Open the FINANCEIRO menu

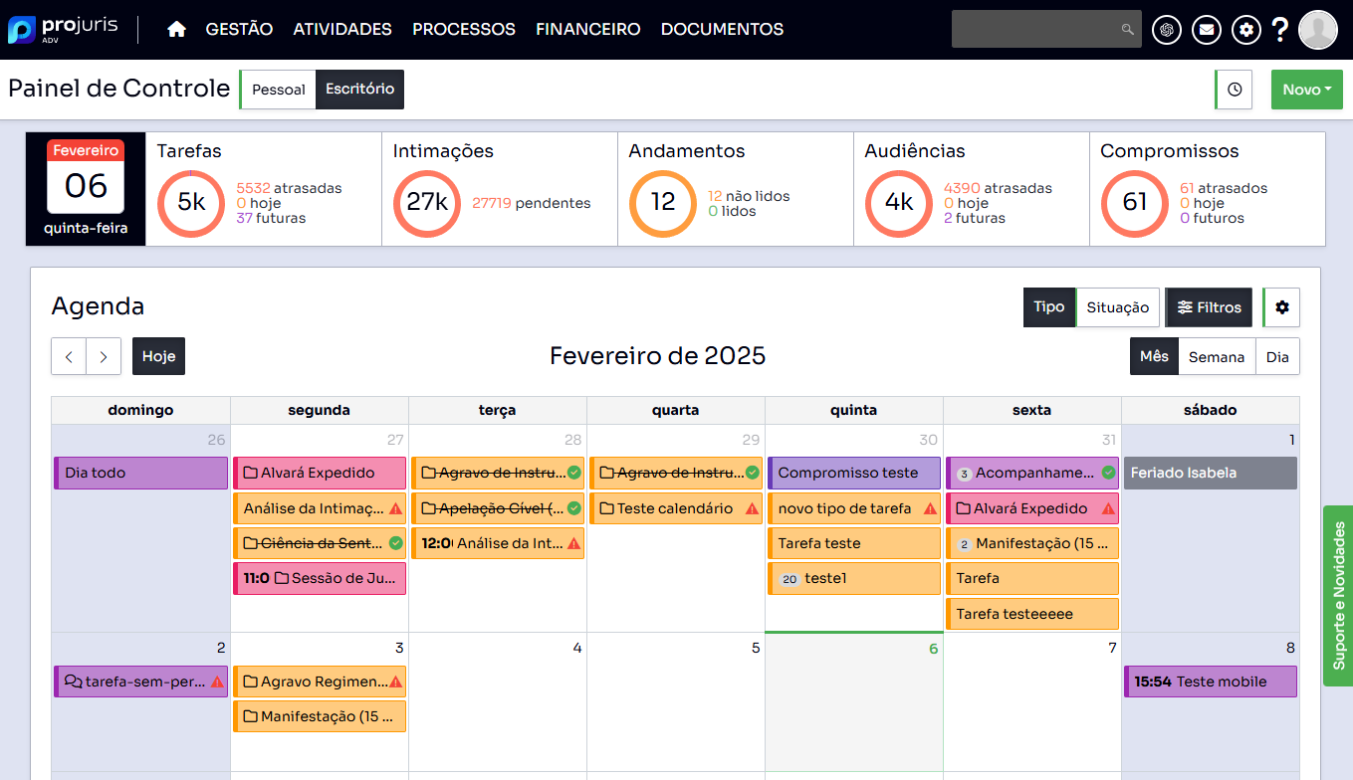coord(587,30)
